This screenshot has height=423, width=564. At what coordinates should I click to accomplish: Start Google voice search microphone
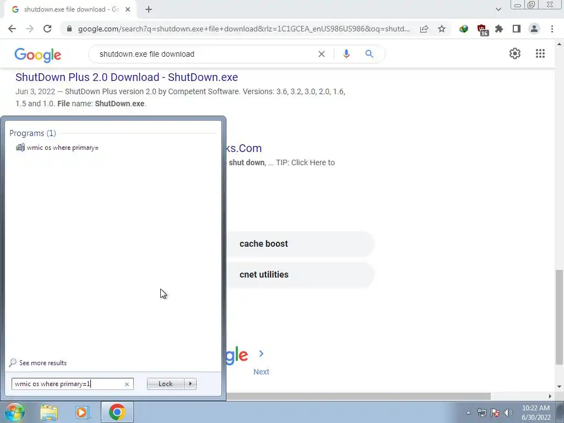point(346,54)
